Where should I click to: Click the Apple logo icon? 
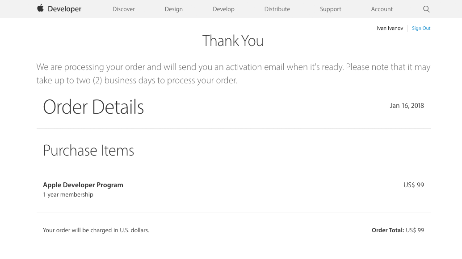tap(40, 8)
